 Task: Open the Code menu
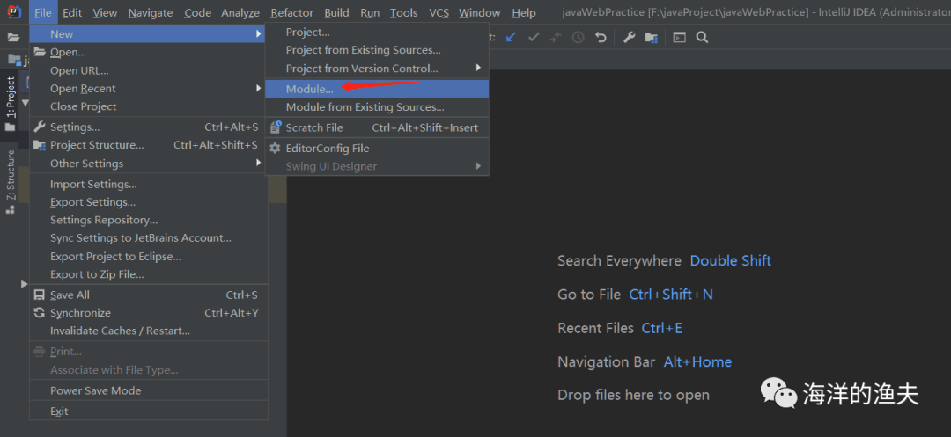click(198, 12)
